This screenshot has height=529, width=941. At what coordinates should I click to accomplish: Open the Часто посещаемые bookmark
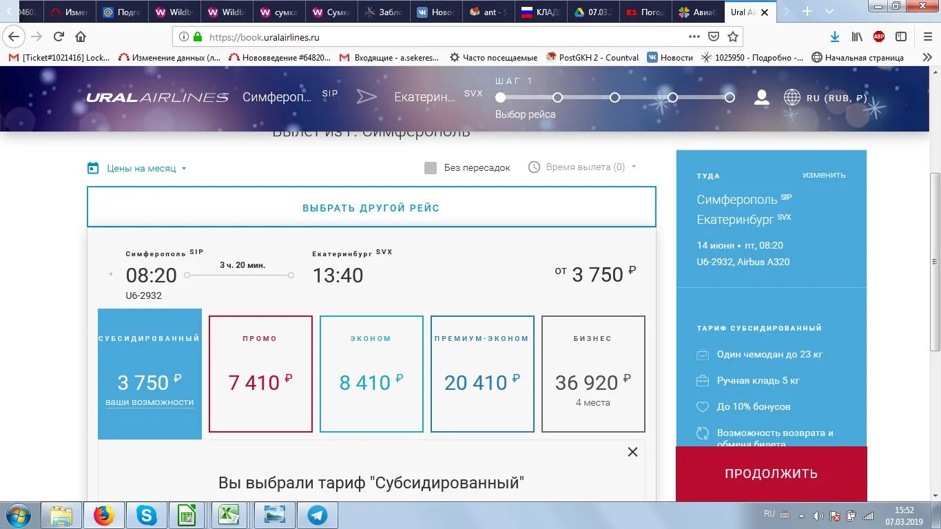point(493,58)
